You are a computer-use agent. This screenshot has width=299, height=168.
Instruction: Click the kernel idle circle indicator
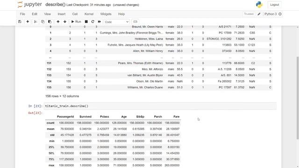pos(280,14)
